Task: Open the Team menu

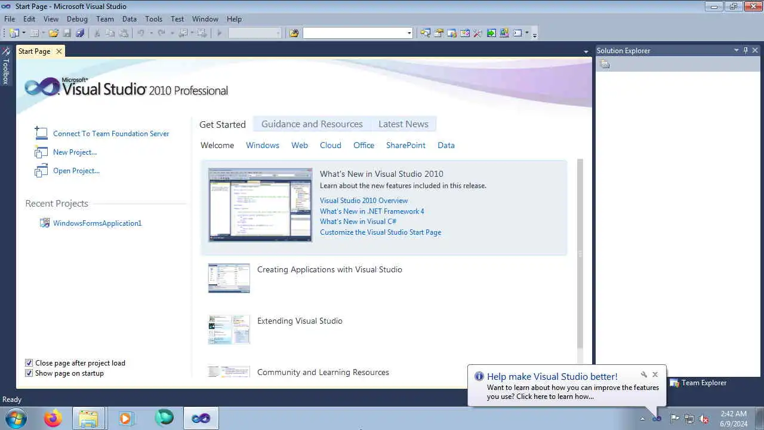Action: point(105,19)
